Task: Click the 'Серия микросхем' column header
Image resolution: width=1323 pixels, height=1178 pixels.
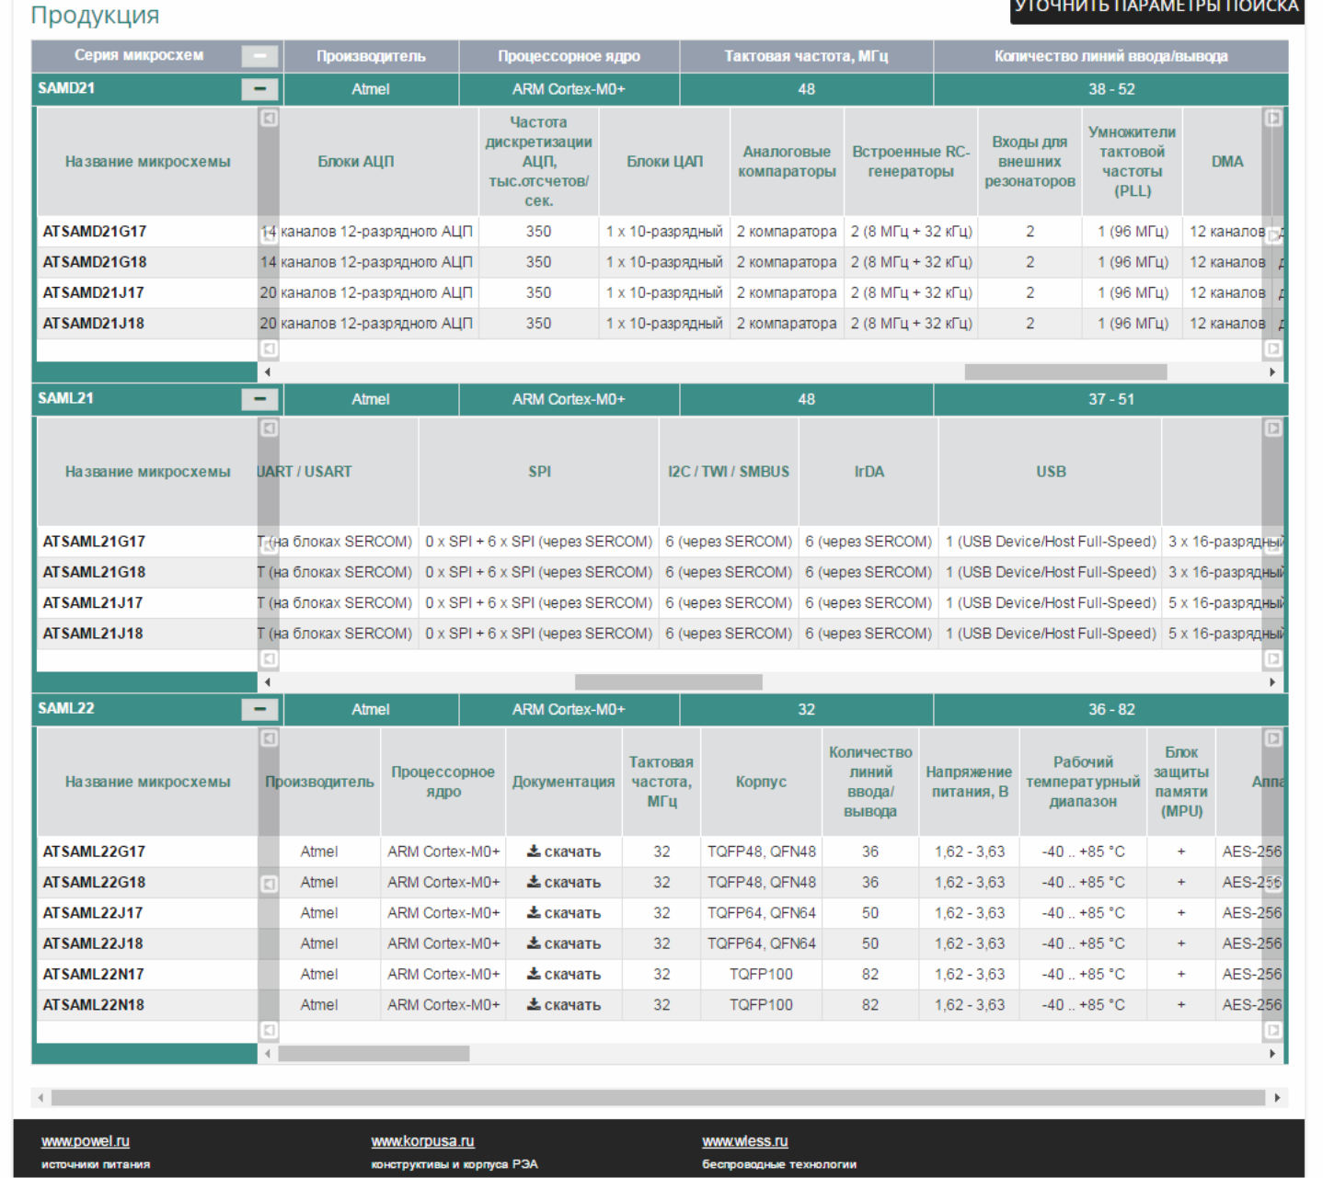Action: (139, 55)
